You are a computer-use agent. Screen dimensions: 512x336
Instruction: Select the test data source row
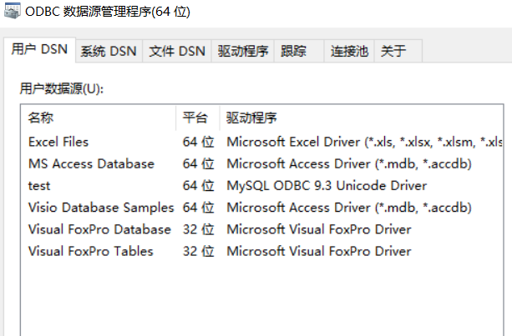pos(261,186)
